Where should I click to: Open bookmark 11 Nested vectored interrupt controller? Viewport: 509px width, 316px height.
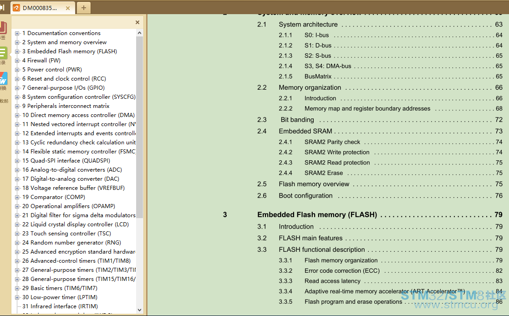pos(79,124)
